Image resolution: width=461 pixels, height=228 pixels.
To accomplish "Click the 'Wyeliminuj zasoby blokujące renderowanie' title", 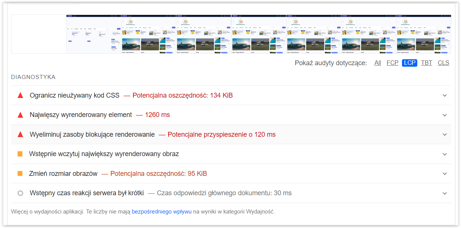I will pos(92,134).
